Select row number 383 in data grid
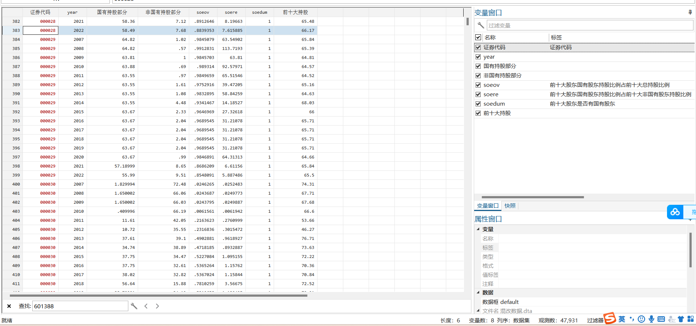 [x=13, y=30]
